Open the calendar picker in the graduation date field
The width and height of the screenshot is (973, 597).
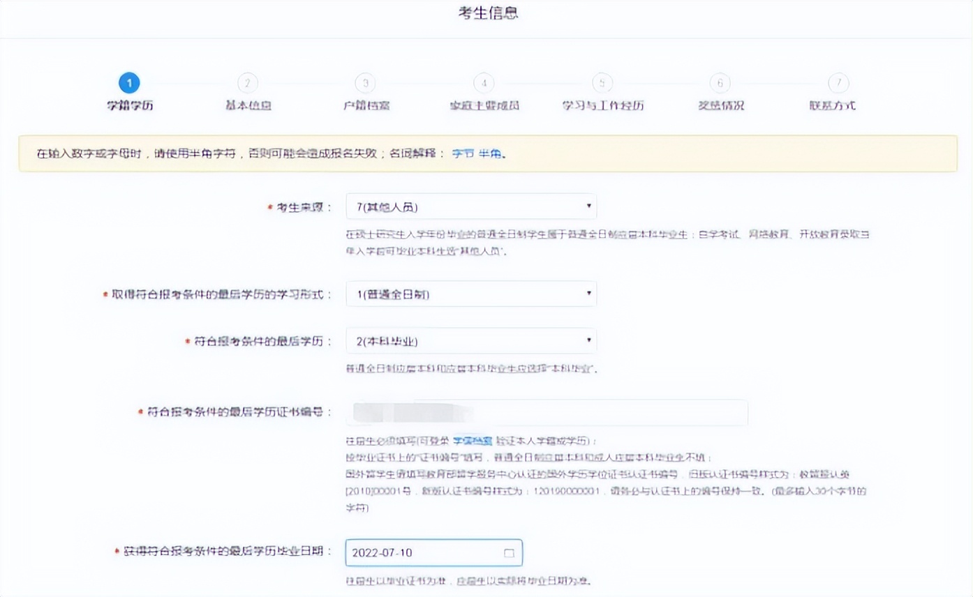tap(510, 552)
